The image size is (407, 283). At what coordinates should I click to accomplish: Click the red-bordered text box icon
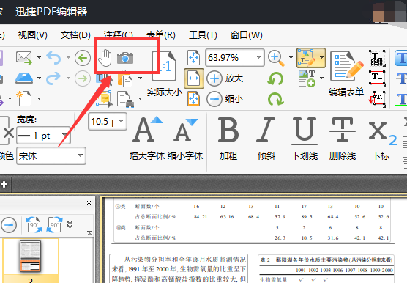377,78
